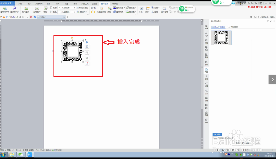This screenshot has height=159, width=276.
Task: Open 工具 tools in side strip
Action: click(x=206, y=114)
